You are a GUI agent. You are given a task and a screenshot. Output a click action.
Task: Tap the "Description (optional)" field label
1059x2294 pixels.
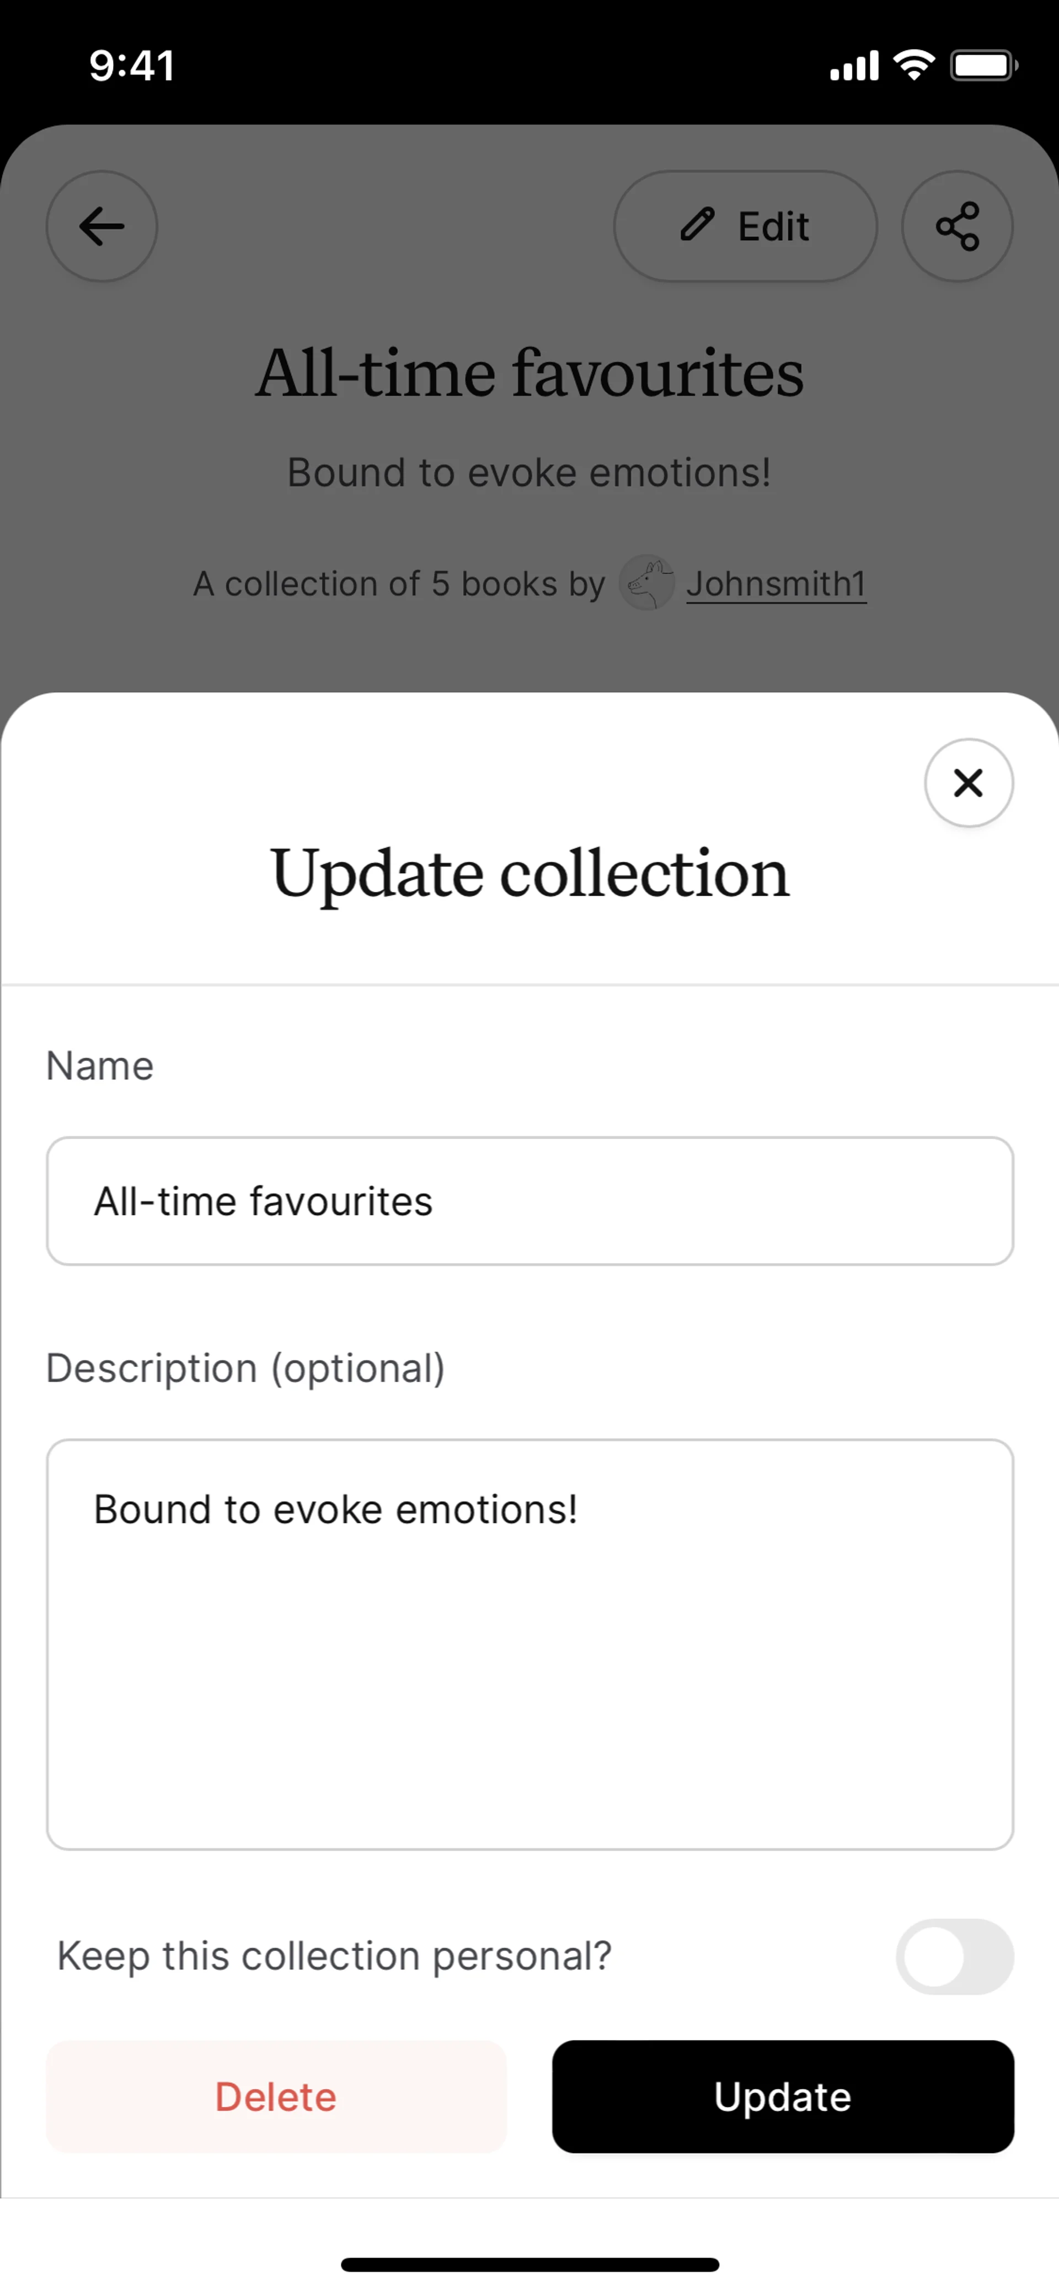[x=245, y=1368]
